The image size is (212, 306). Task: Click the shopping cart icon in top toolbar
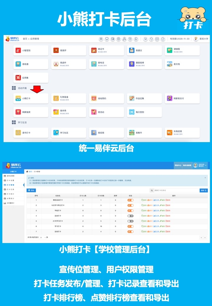point(145,39)
